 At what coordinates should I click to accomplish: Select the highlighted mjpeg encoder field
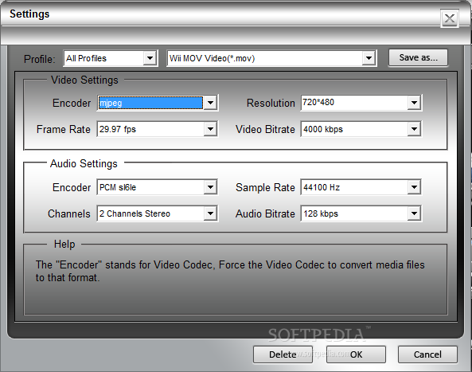[x=150, y=103]
